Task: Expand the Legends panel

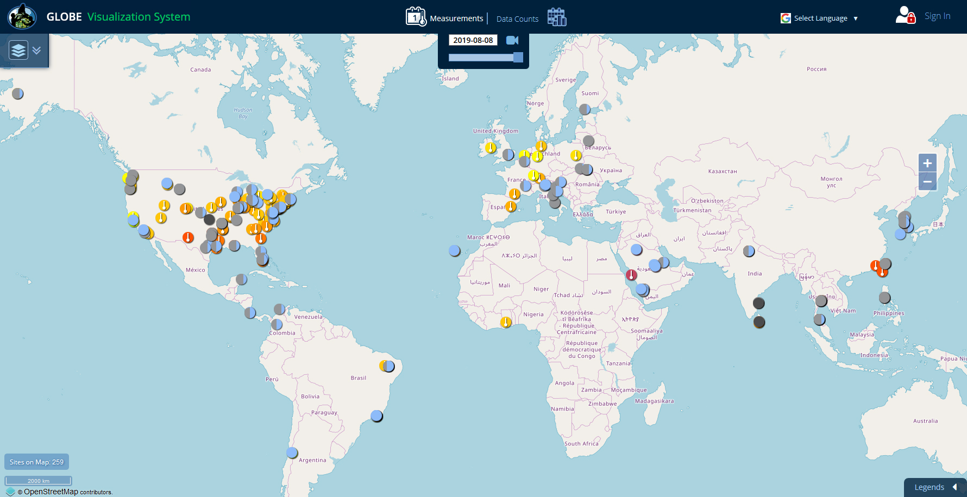Action: coord(934,487)
